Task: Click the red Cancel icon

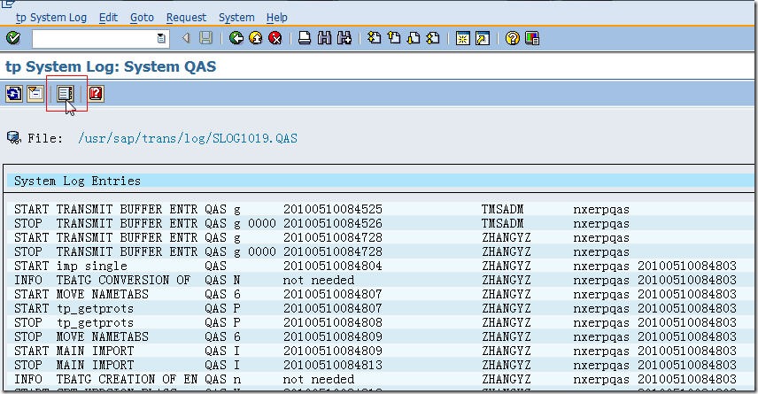Action: click(x=275, y=38)
